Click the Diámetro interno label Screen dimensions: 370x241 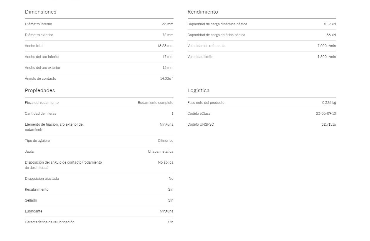[38, 24]
